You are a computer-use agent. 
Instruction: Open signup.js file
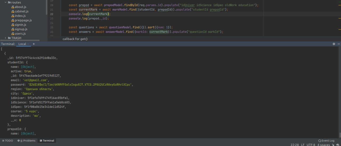[21, 29]
